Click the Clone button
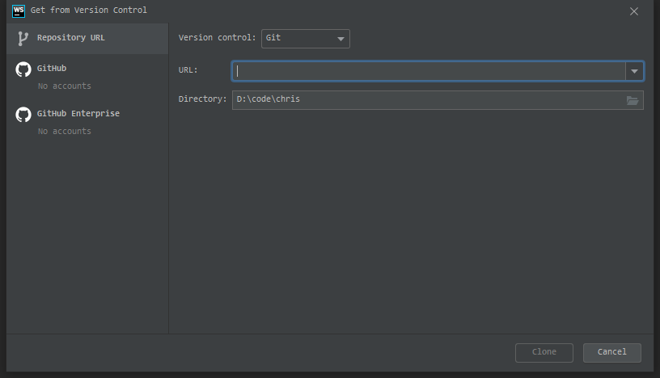 tap(544, 352)
